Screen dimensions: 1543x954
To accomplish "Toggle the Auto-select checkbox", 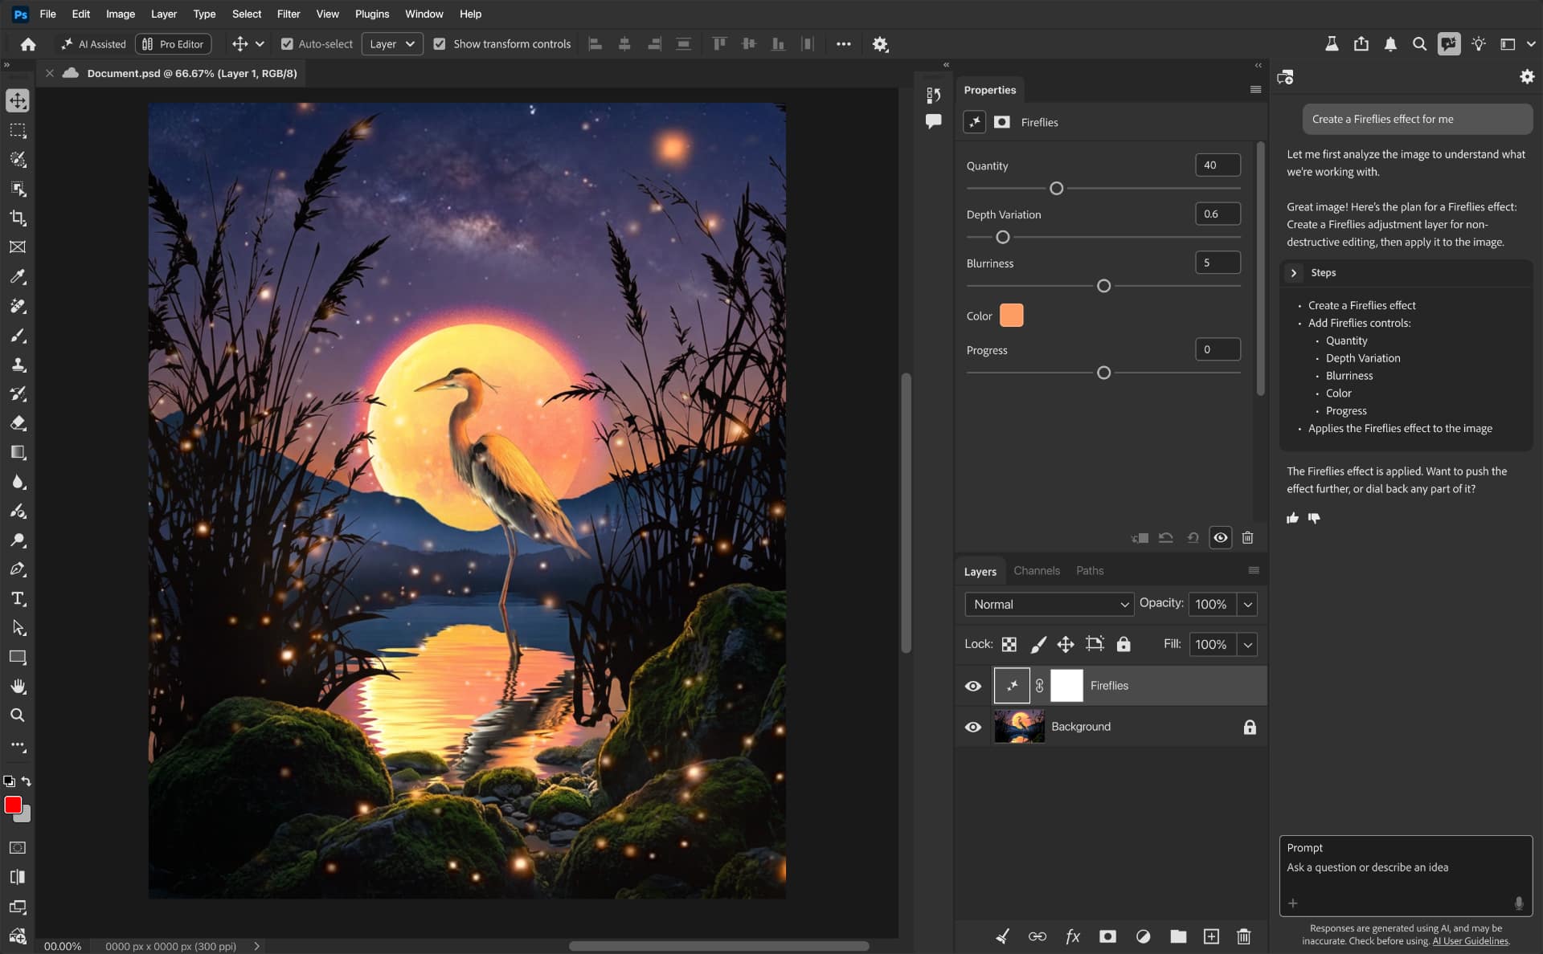I will 287,44.
